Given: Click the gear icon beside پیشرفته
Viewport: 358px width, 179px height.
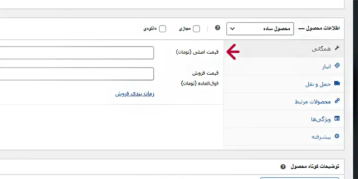Looking at the screenshot, I should point(337,136).
